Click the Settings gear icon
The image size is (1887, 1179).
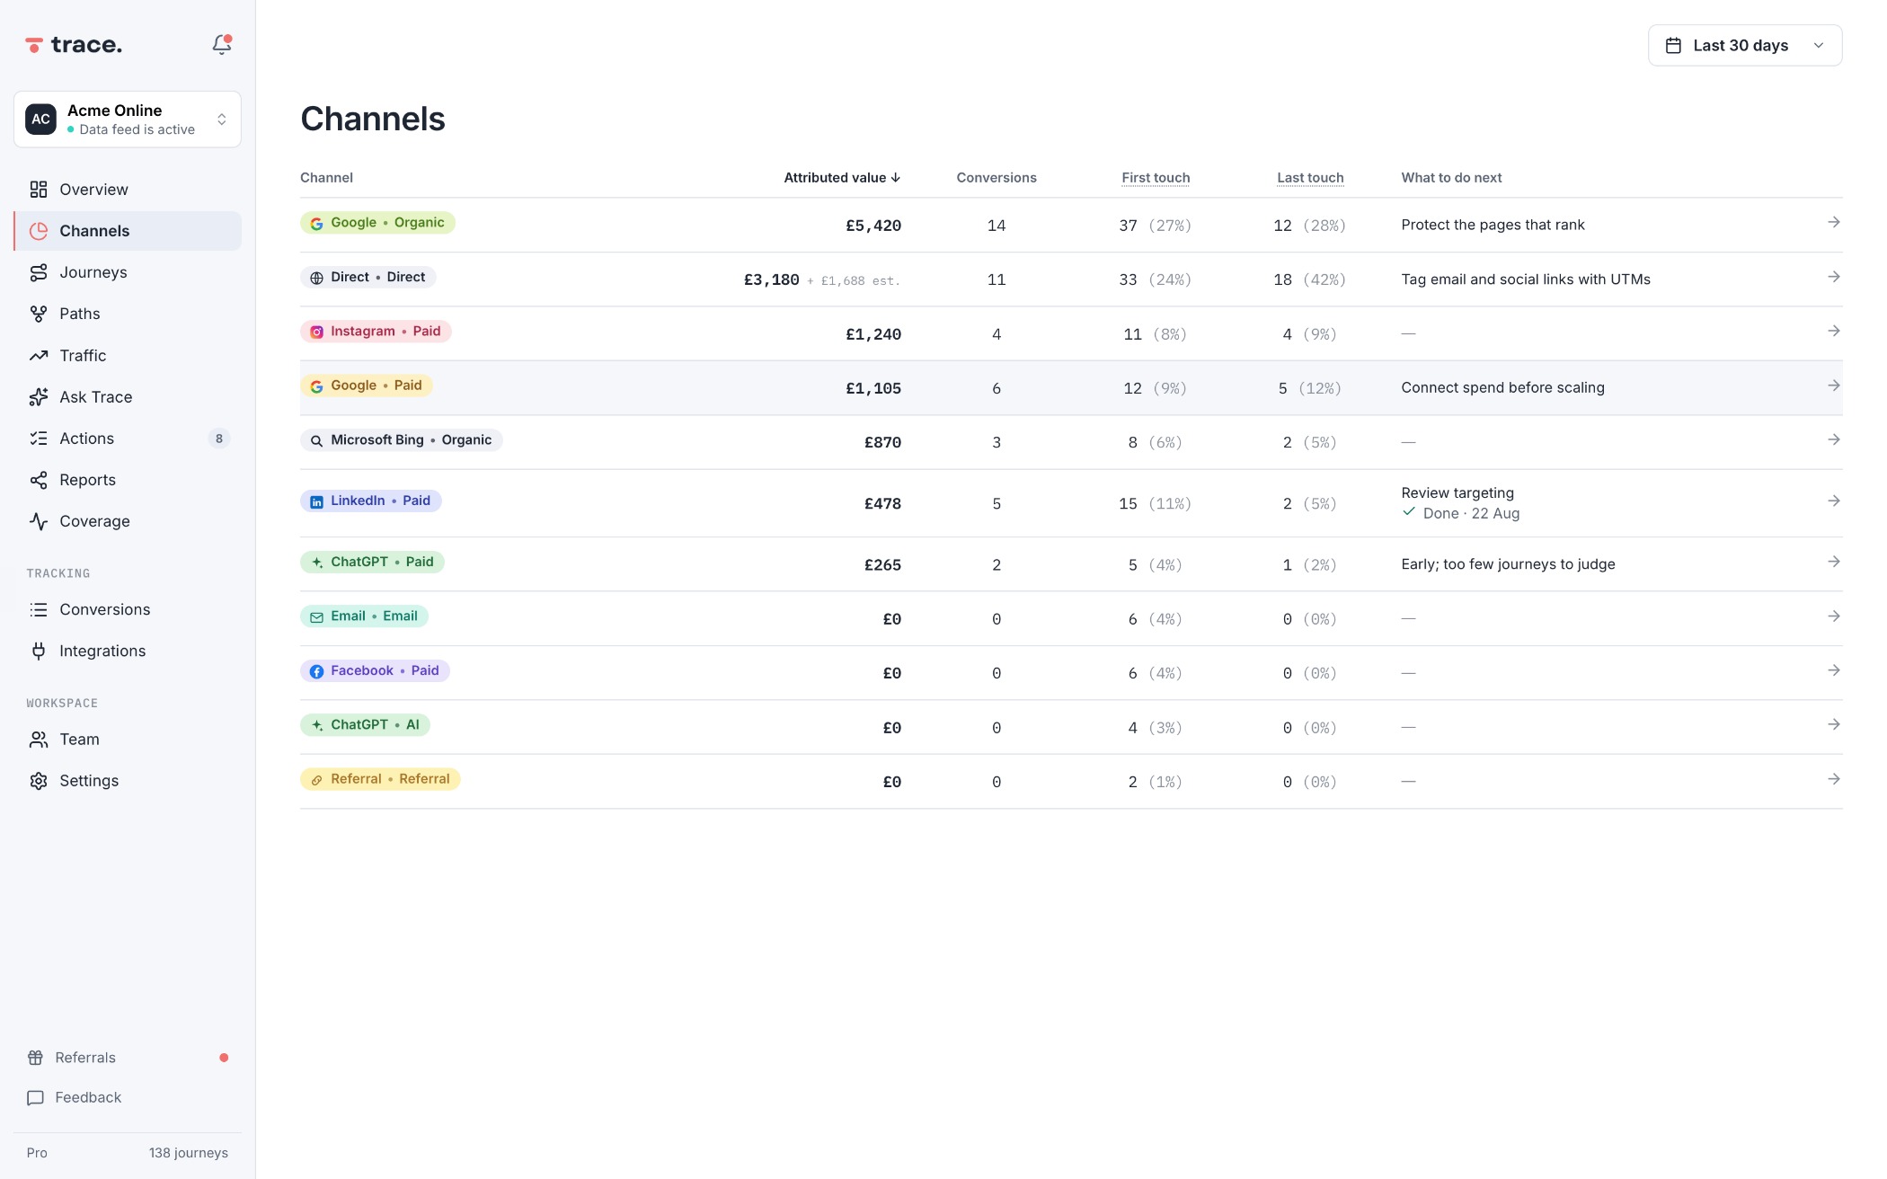coord(39,781)
